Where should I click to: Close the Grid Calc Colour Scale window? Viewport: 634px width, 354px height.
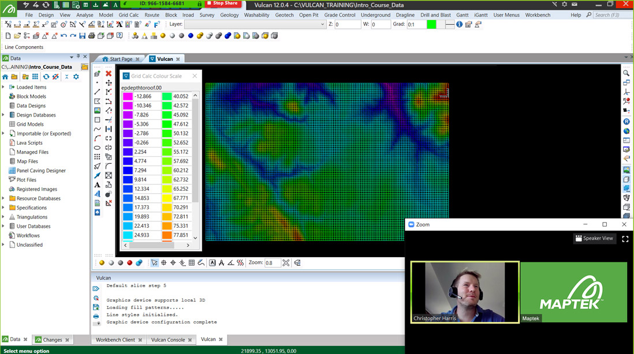coord(195,76)
